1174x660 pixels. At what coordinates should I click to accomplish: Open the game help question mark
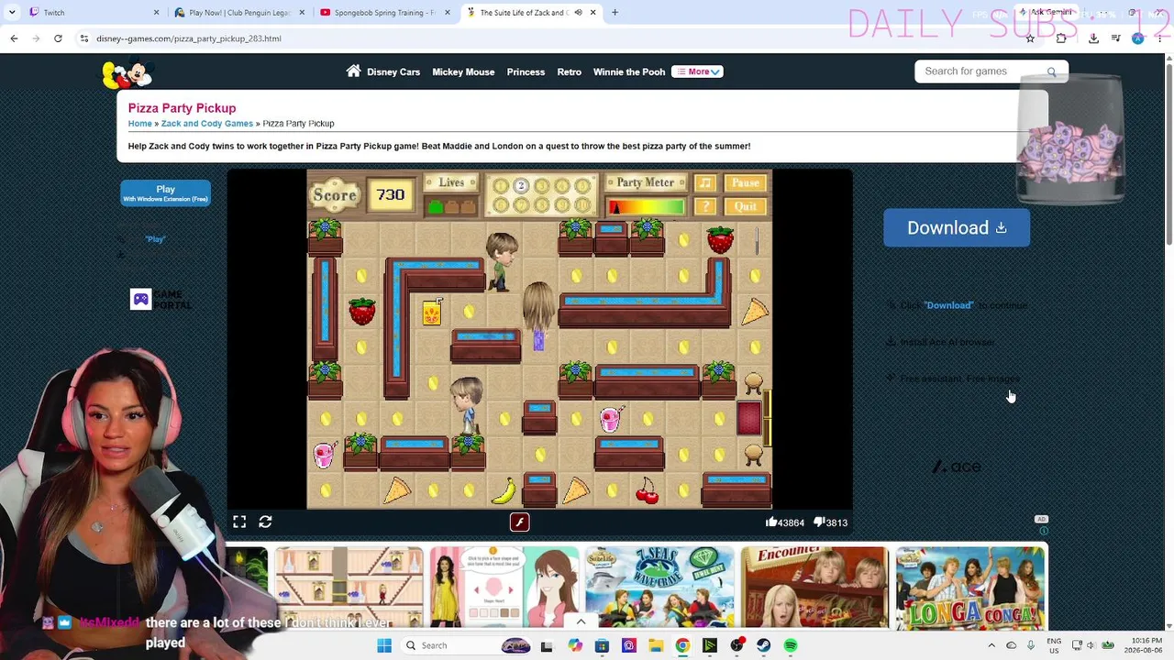(x=704, y=206)
